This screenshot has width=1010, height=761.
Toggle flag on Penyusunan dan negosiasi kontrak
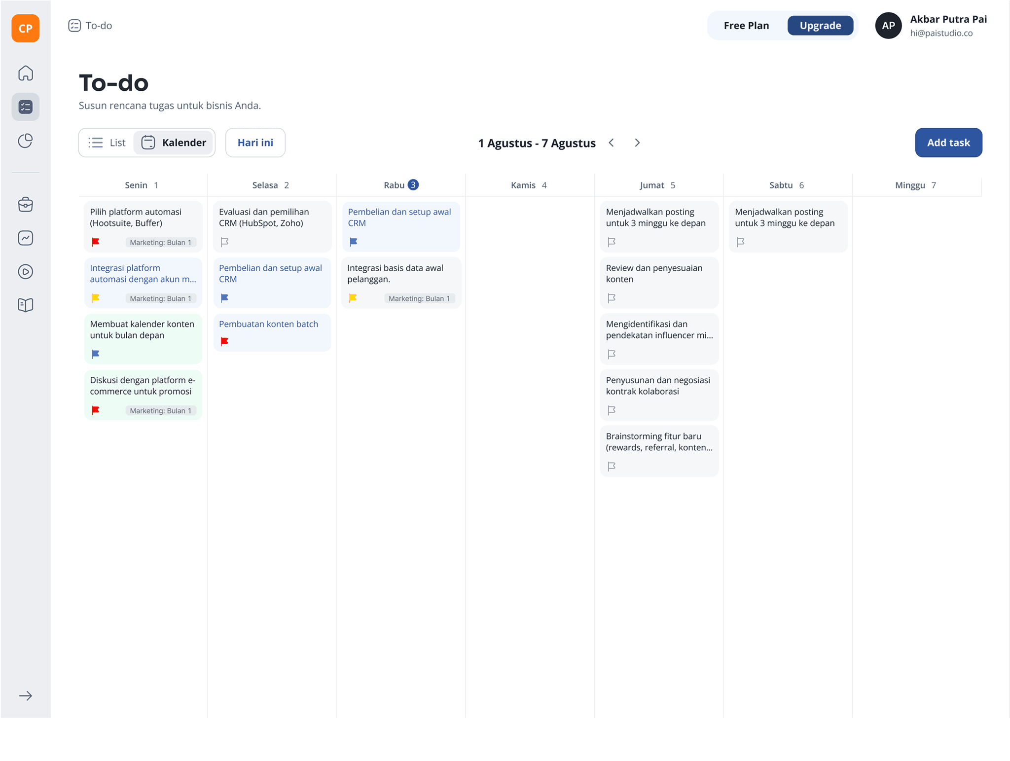(612, 410)
